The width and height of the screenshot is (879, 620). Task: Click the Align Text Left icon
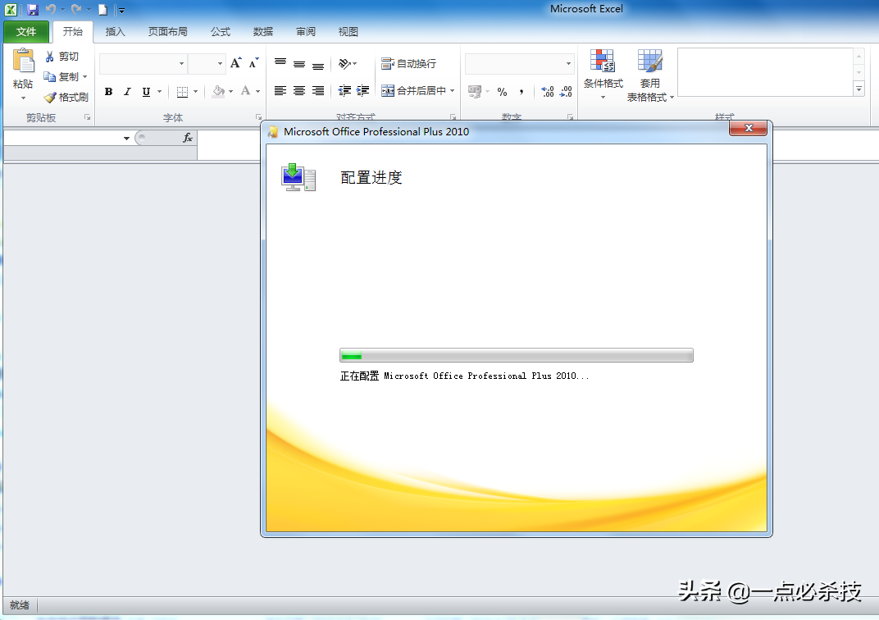click(280, 91)
